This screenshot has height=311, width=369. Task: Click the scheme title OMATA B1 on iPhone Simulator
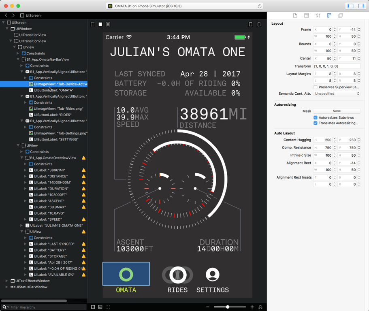tap(148, 6)
